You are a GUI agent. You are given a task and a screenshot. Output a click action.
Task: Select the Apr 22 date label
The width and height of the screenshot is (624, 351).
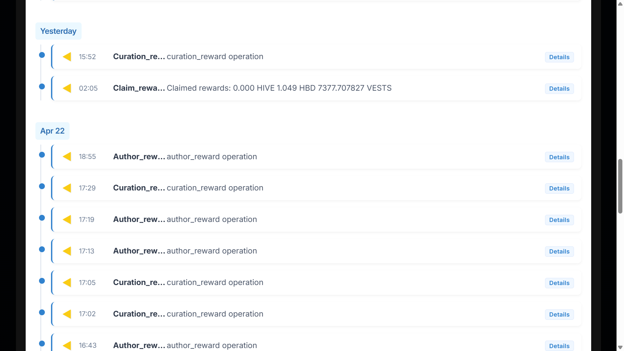52,131
